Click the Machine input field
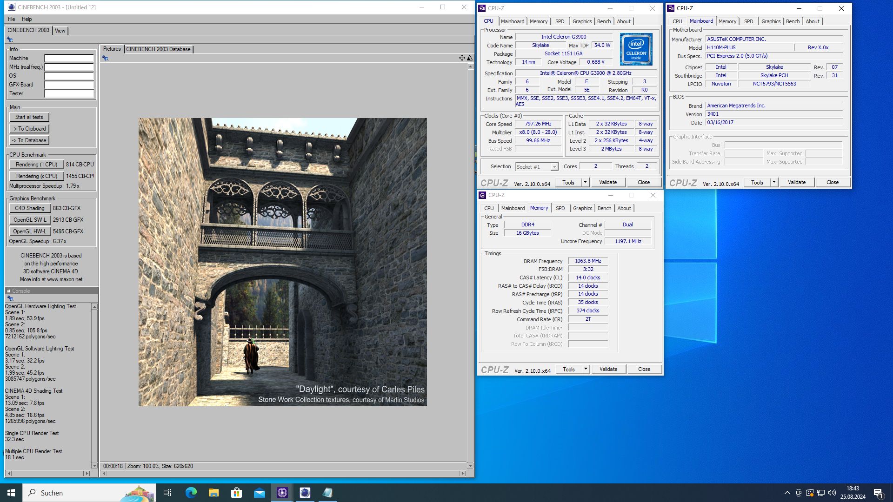 (69, 58)
